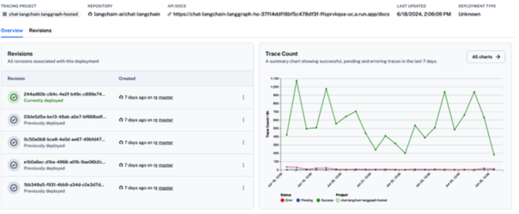Click the GitHub icon in revision 03de5d5a row
Image resolution: width=519 pixels, height=214 pixels.
(x=121, y=120)
